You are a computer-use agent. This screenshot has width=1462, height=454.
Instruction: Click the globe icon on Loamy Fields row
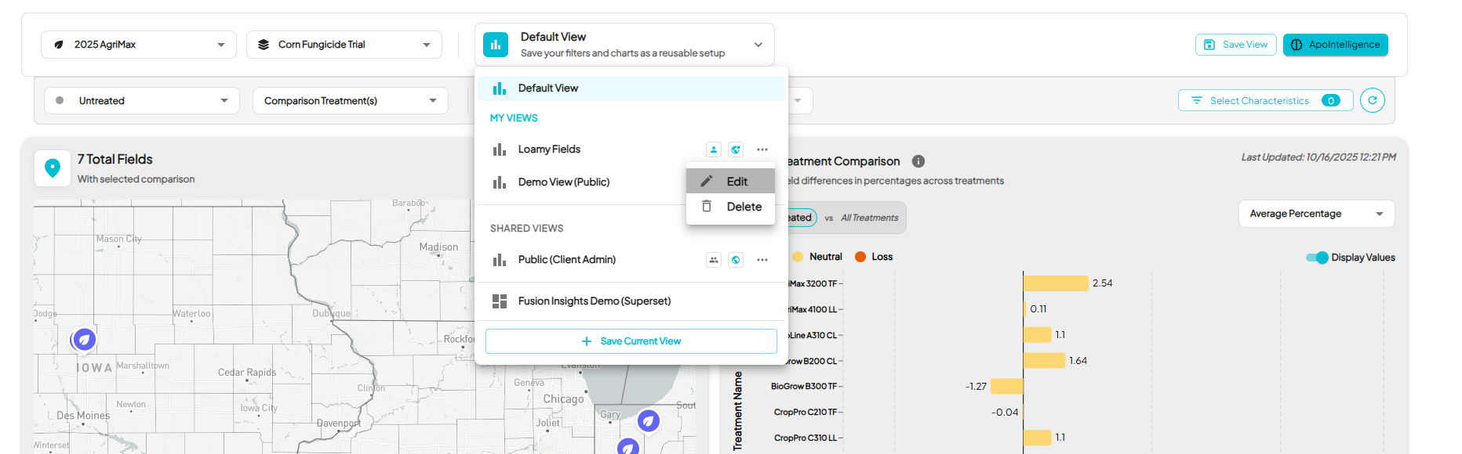click(736, 150)
